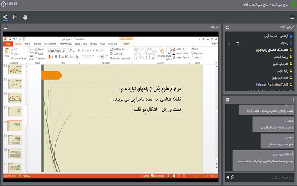Raise hand in the meeting
Image resolution: width=297 pixels, height=186 pixels.
coord(25,17)
